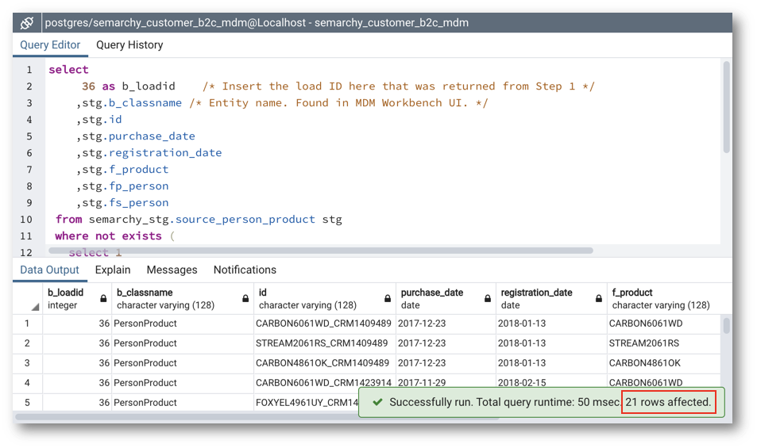Open the Query Editor tab
Viewport: 757px width, 448px height.
click(x=50, y=45)
